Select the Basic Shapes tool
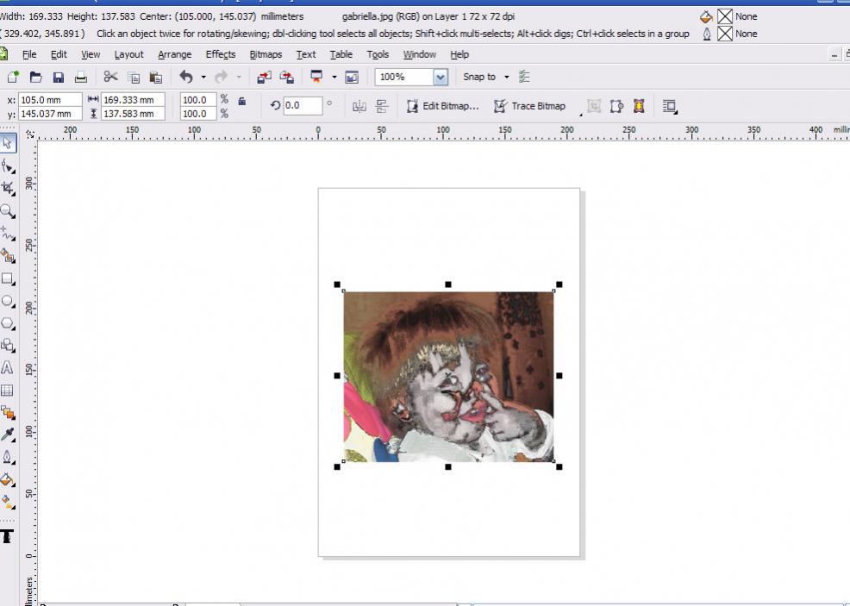Viewport: 850px width, 606px height. click(x=8, y=346)
